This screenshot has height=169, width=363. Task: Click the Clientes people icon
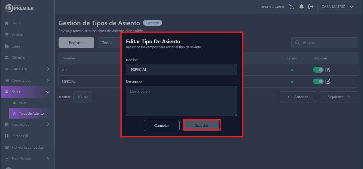6,58
